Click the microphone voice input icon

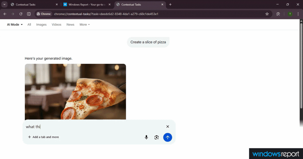point(146,137)
